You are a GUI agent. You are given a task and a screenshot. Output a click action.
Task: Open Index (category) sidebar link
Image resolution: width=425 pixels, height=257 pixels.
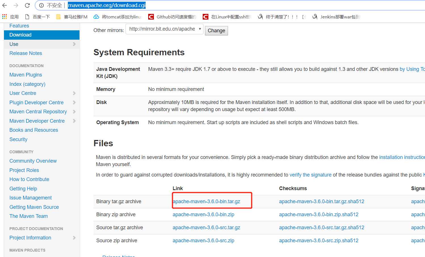tap(27, 84)
